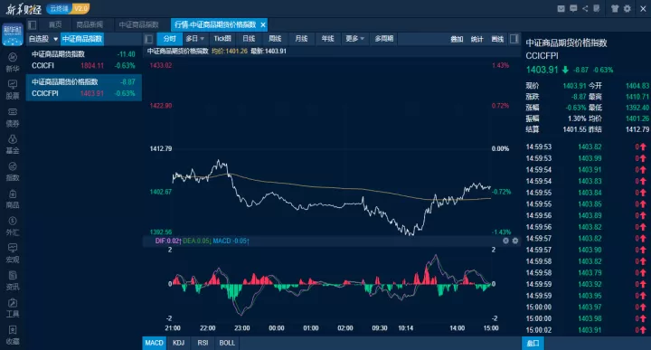Open the 债券 (bonds) sidebar section
651x350 pixels.
point(13,117)
